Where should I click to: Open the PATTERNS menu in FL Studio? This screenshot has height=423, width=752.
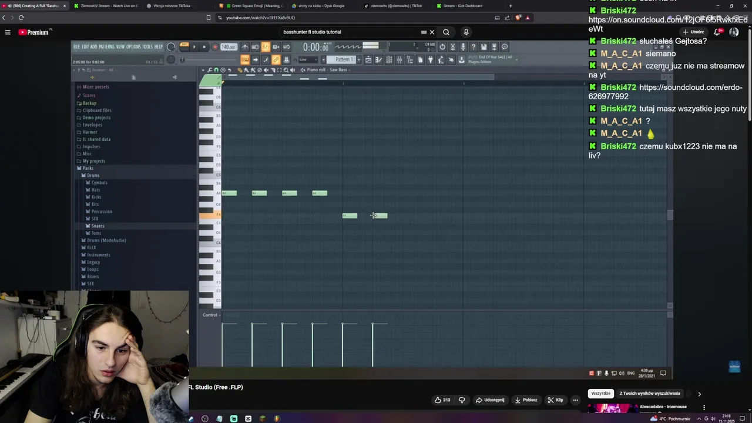pos(107,46)
